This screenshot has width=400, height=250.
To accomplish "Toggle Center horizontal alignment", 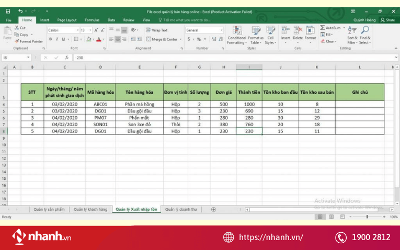I will [x=118, y=39].
